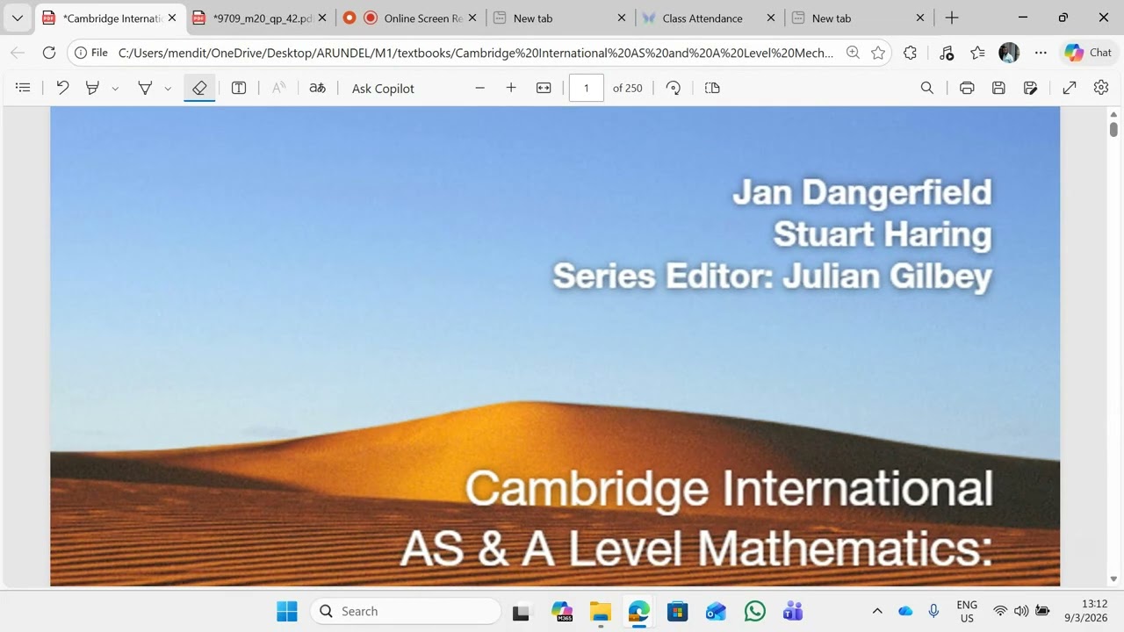Launch WhatsApp from the taskbar
The image size is (1124, 632).
754,611
